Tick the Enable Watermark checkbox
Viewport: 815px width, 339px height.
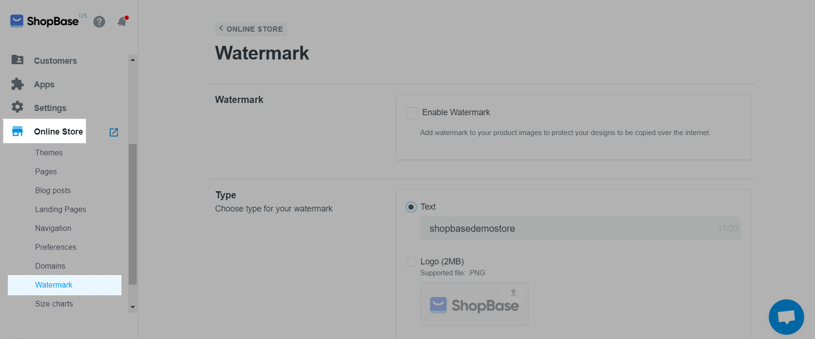pyautogui.click(x=412, y=113)
